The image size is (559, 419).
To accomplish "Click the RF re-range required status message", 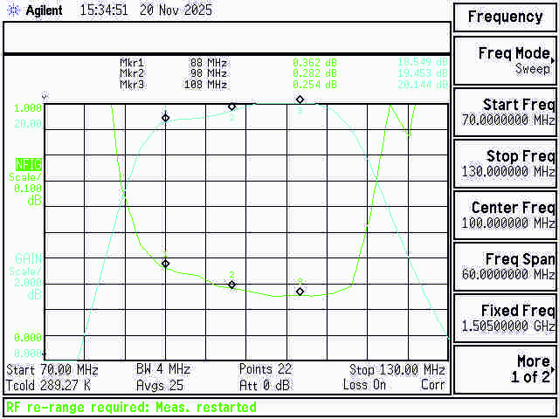I will tap(132, 407).
